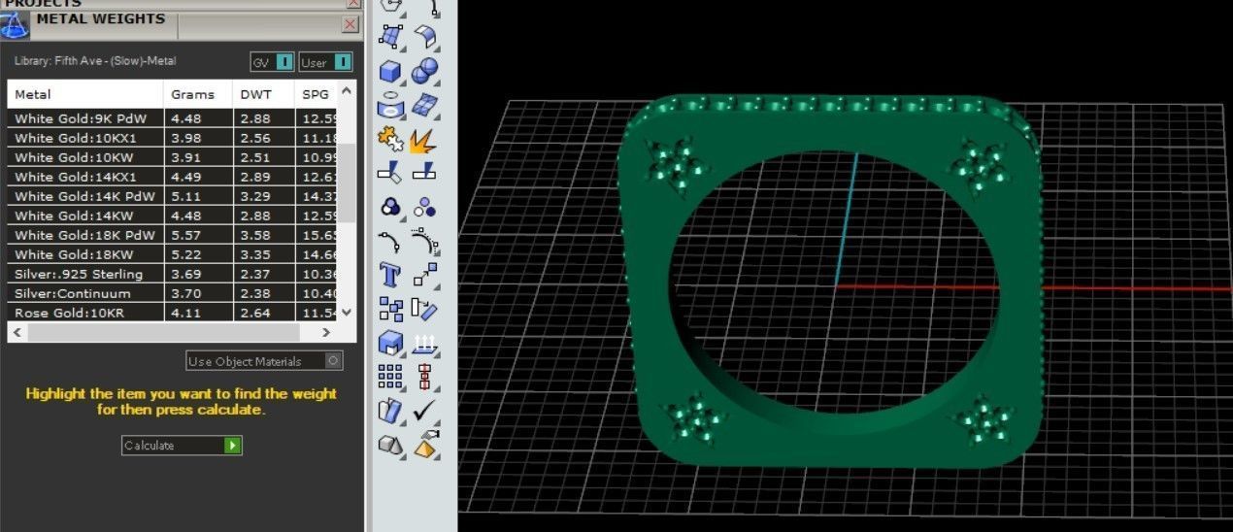
Task: Select the Move transform tool
Action: click(424, 275)
